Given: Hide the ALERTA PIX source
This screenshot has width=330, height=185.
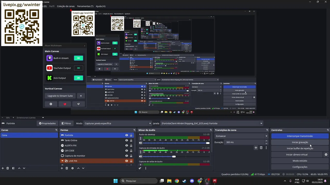Looking at the screenshot, I should (x=127, y=145).
